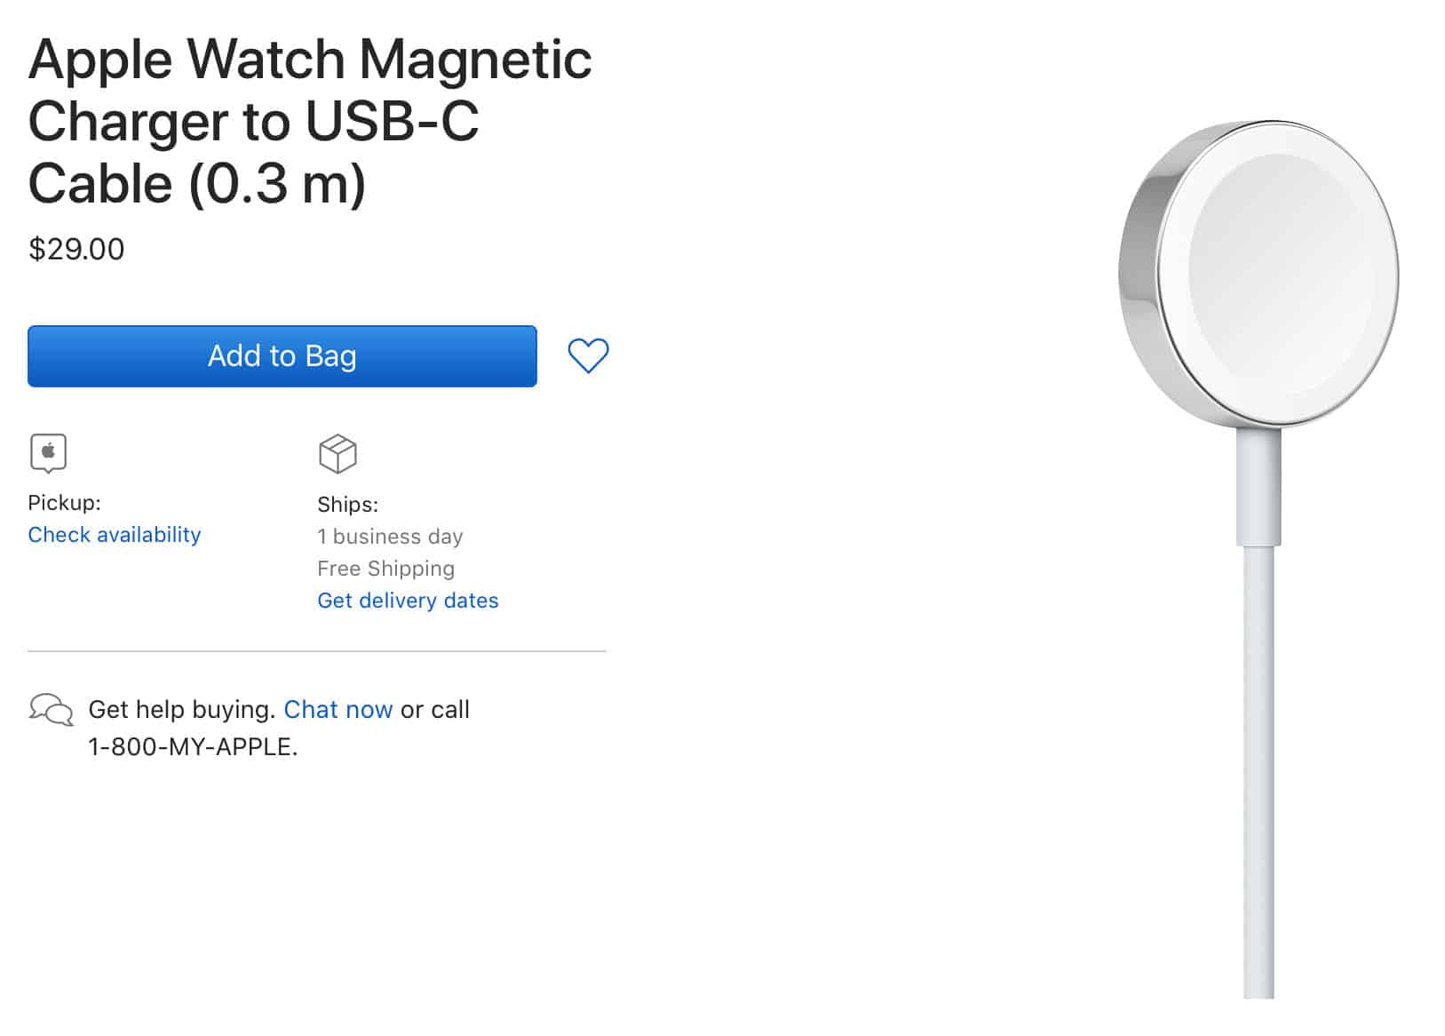1445x1036 pixels.
Task: Click the Apple Store pickup icon
Action: click(48, 453)
